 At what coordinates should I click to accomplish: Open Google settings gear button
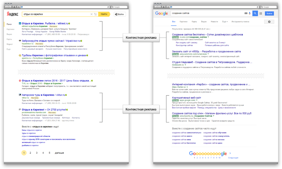point(269,22)
